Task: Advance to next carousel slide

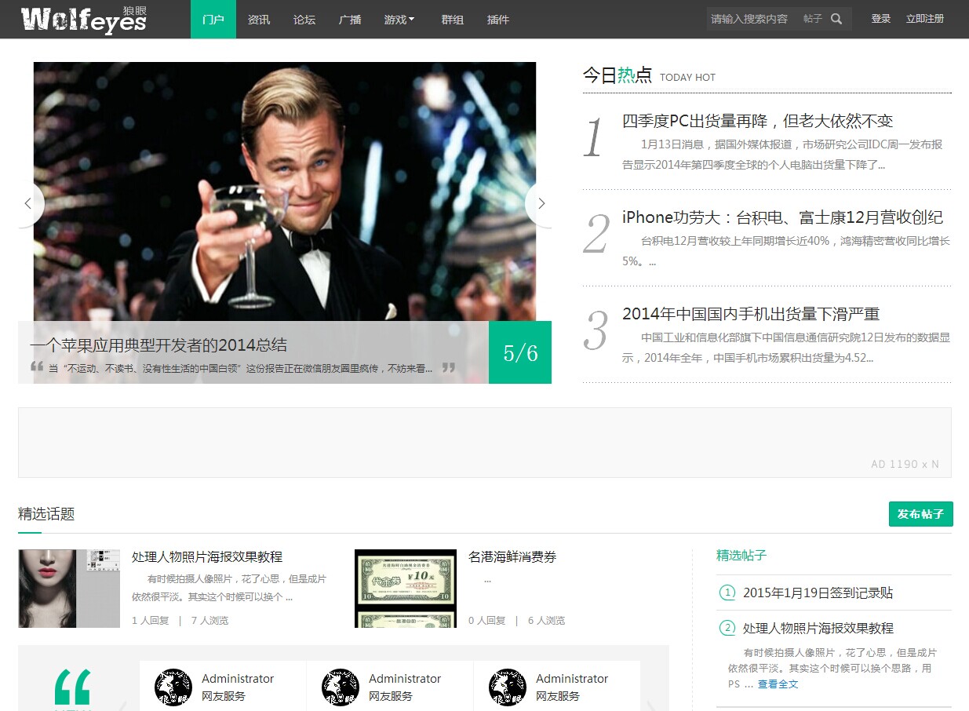Action: [x=541, y=203]
